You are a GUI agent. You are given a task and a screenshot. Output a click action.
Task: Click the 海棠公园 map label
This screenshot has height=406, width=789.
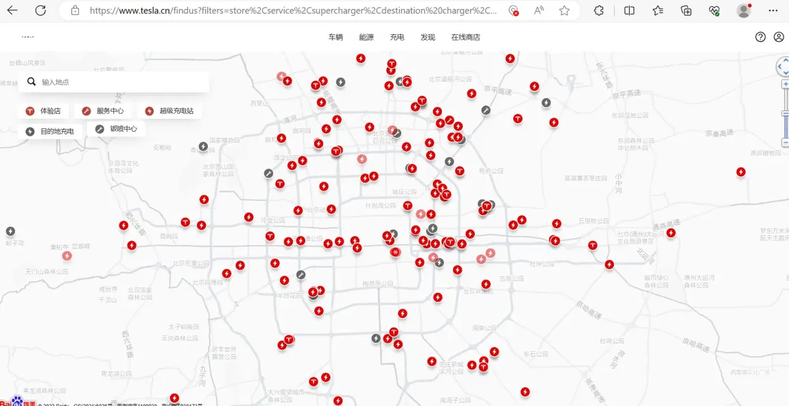(484, 328)
